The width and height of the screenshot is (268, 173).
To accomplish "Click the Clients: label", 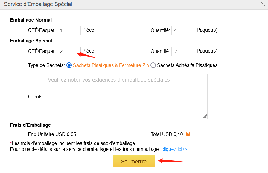I will click(x=36, y=97).
